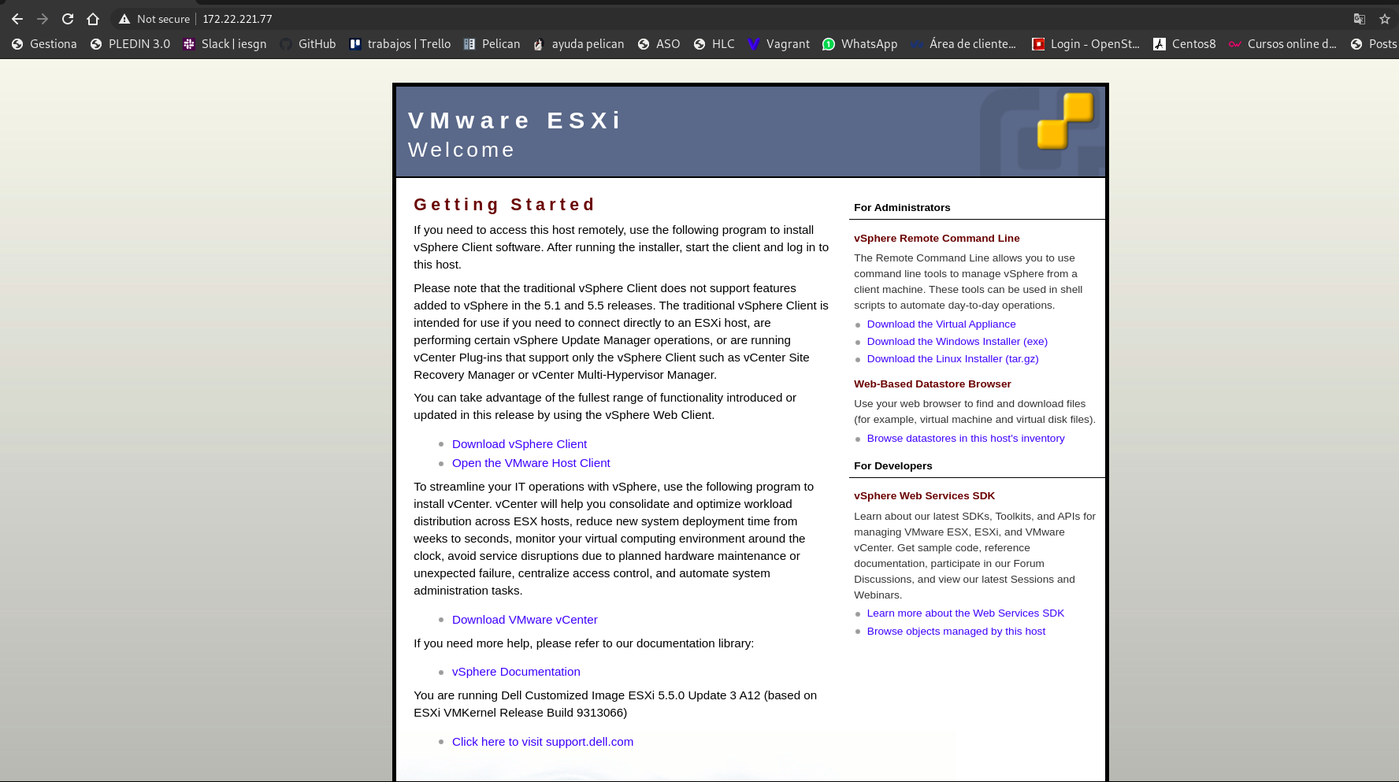Click Browse datastores in this host's inventory
Viewport: 1399px width, 782px height.
966,438
